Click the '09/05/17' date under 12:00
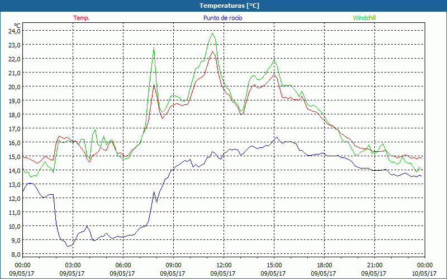Viewport: 447px width, 279px height. point(223,273)
